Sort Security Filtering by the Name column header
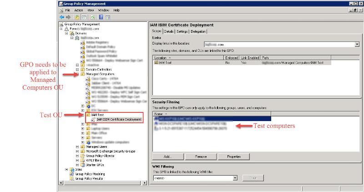The height and width of the screenshot is (192, 364). tap(212, 114)
